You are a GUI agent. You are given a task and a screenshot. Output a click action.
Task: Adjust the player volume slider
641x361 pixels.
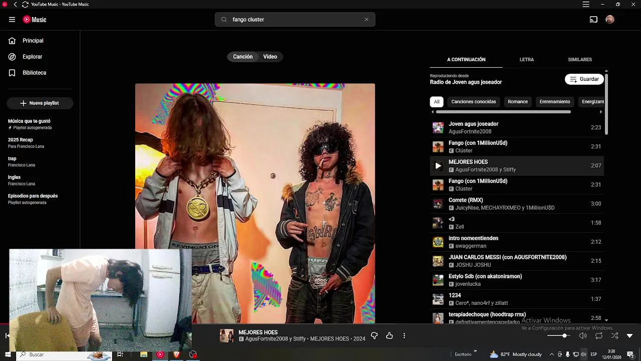(x=558, y=336)
